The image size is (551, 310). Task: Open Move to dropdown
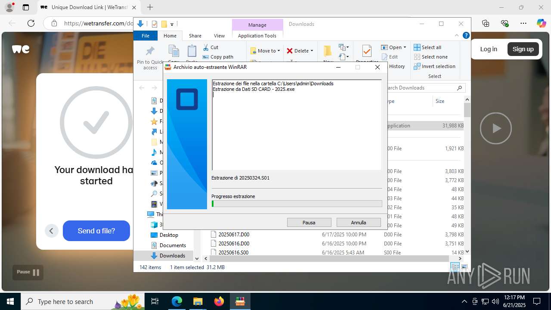(265, 51)
